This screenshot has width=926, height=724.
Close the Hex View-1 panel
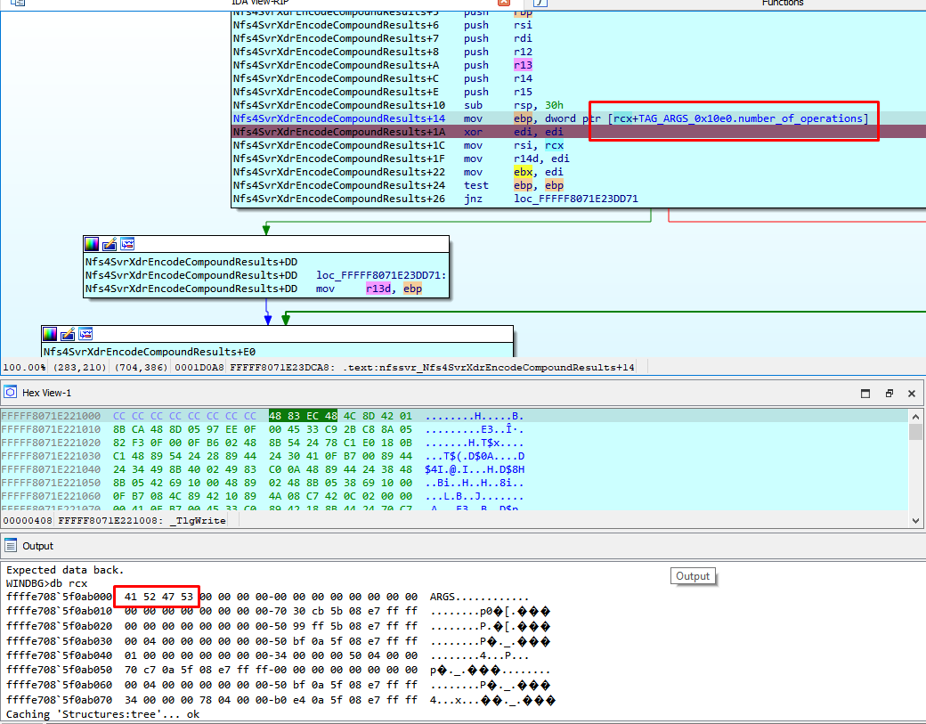pos(911,394)
